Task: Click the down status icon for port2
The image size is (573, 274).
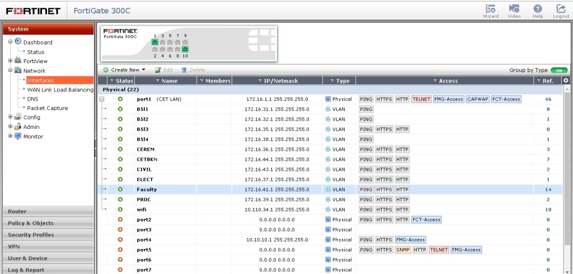Action: coord(120,220)
